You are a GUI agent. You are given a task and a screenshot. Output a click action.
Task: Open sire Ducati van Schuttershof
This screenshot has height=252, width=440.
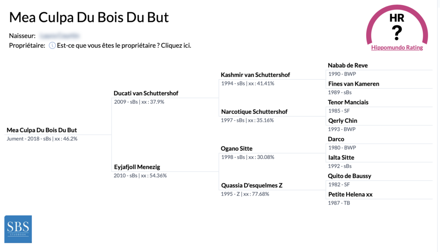coord(146,93)
